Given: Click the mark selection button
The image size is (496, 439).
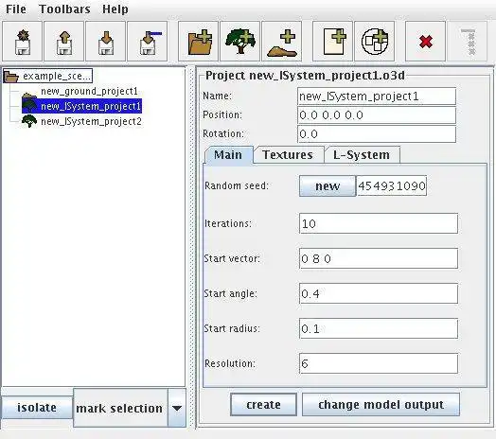Looking at the screenshot, I should pos(120,408).
